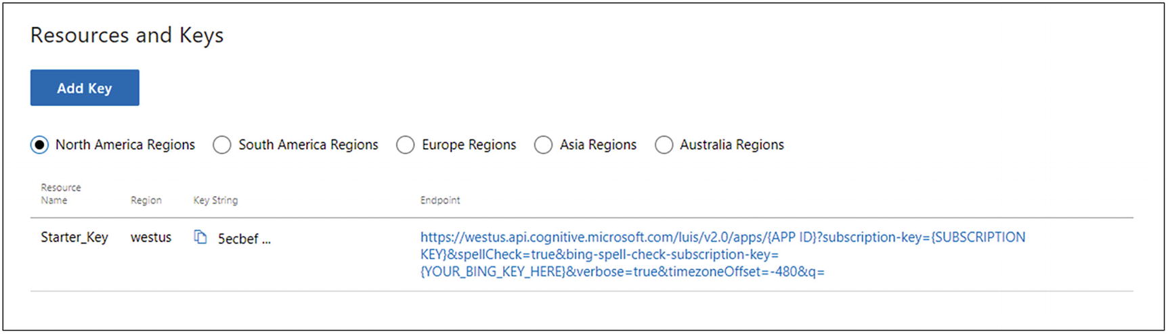The width and height of the screenshot is (1168, 334).
Task: Click the Key String column header
Action: coord(215,200)
